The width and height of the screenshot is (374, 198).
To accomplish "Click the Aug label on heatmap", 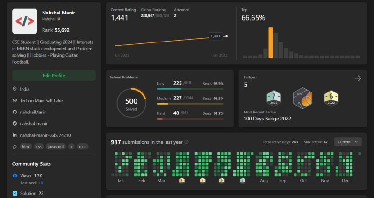I will coord(264,181).
